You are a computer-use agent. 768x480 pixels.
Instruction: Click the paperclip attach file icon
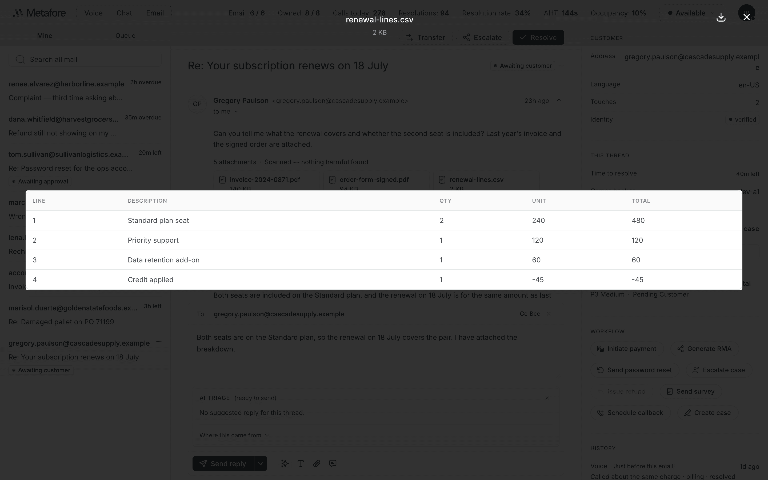tap(317, 463)
